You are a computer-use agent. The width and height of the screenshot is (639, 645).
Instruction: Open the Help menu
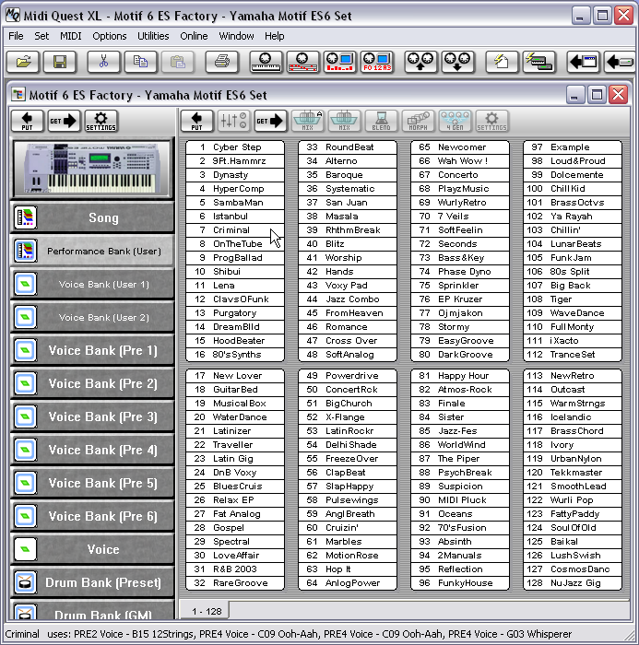click(274, 36)
